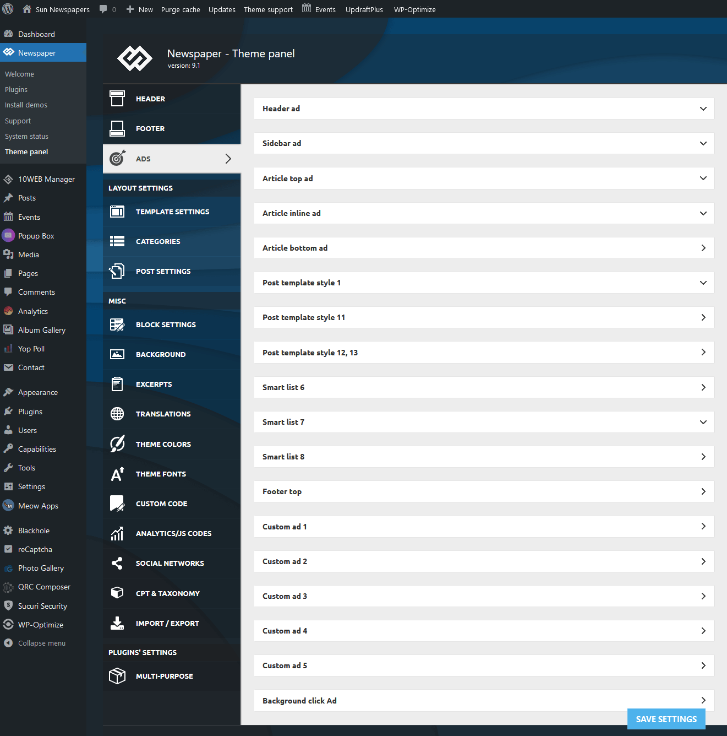This screenshot has width=727, height=736.
Task: Click the Smart list 8 row title
Action: [283, 457]
